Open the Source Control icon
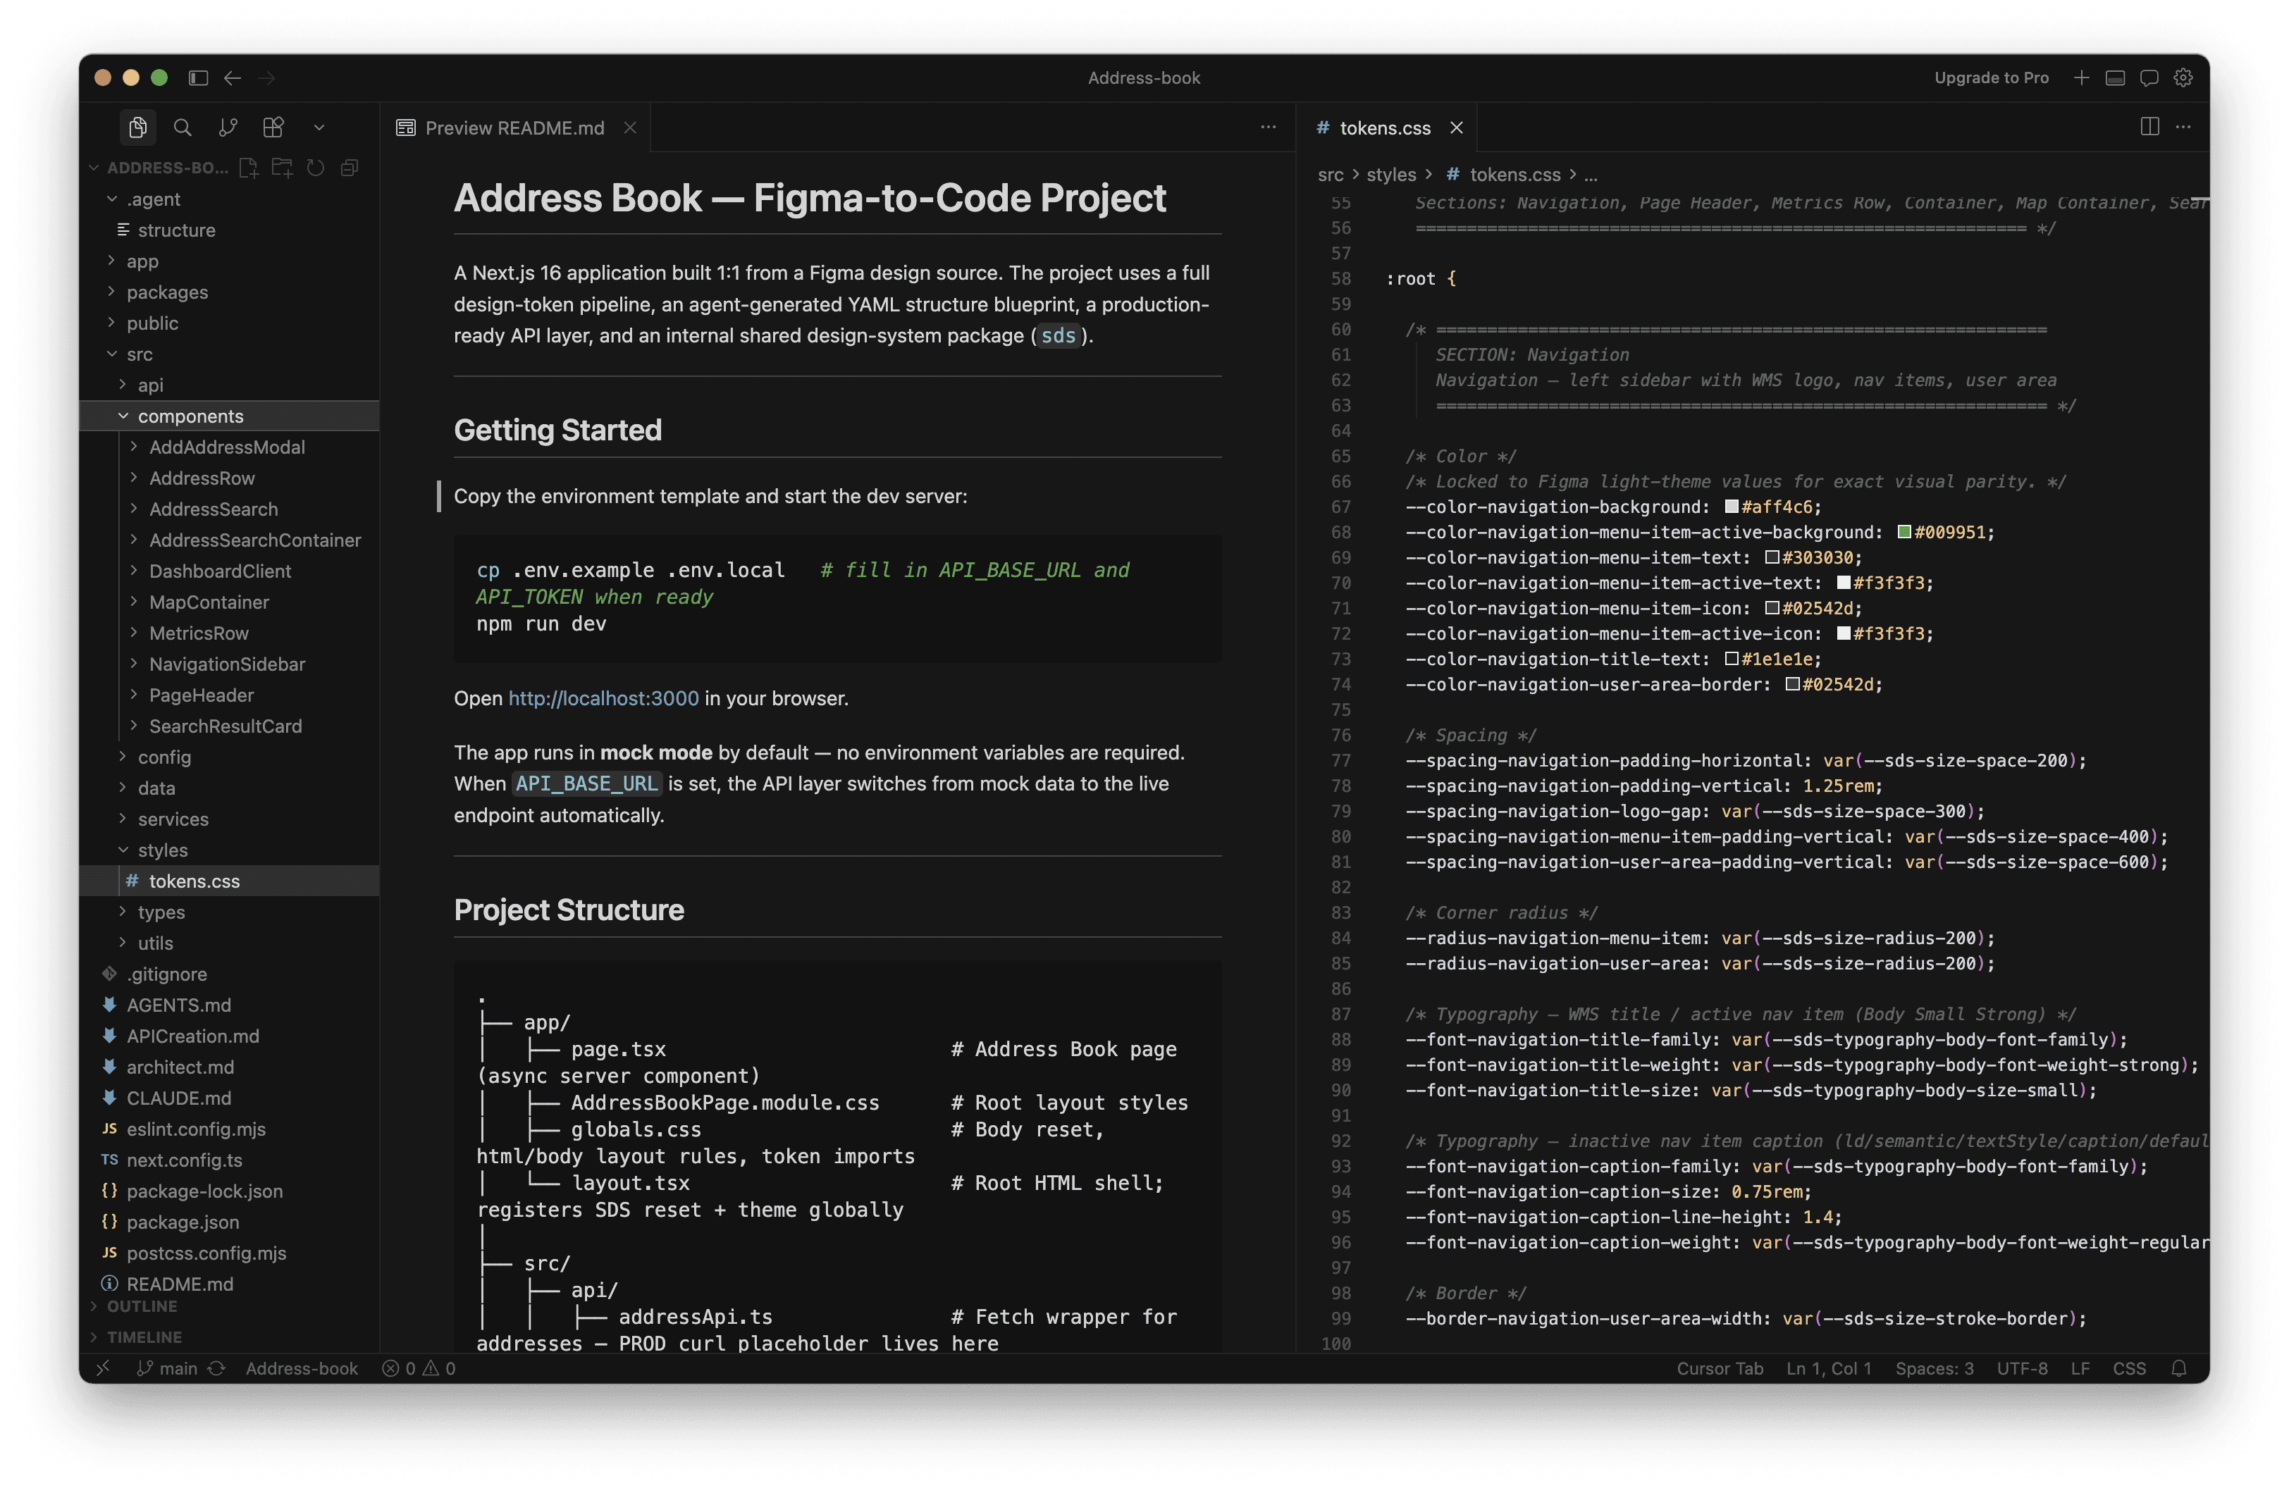 click(x=228, y=127)
